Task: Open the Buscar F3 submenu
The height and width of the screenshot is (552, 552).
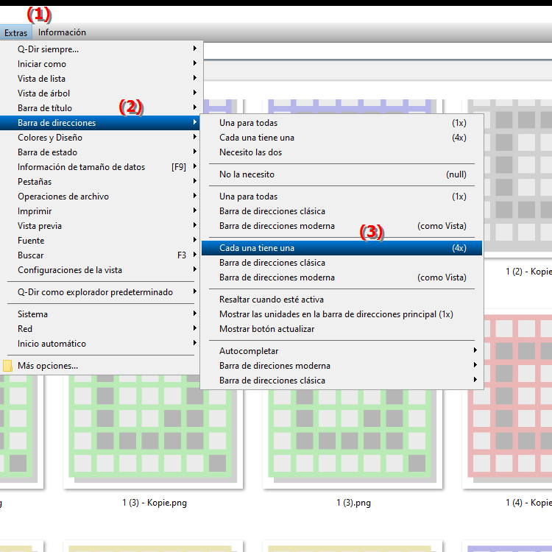Action: (99, 255)
